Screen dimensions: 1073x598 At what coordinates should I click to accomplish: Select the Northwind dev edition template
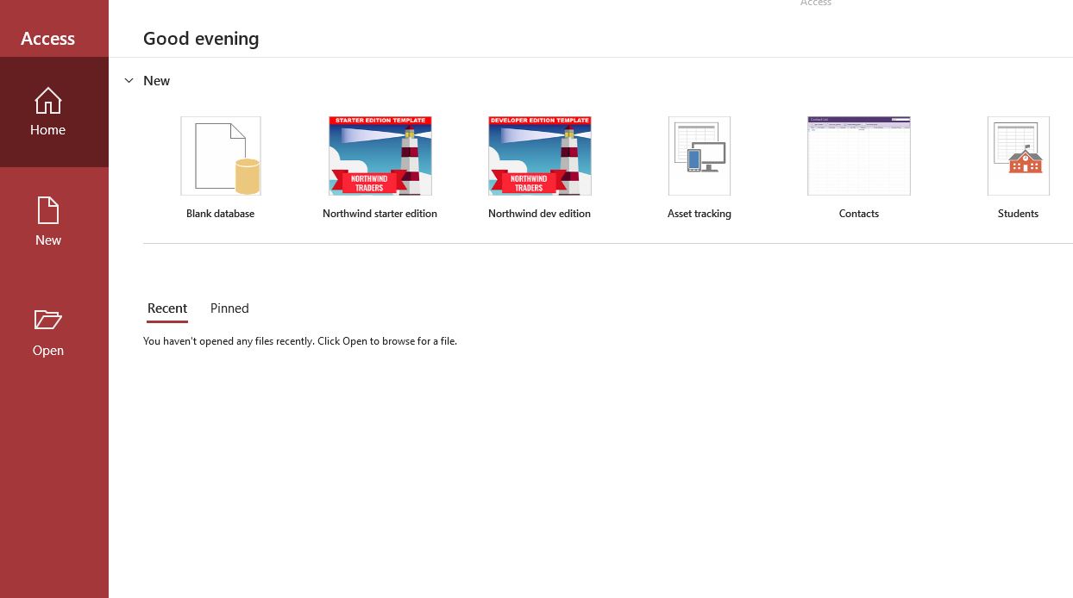pyautogui.click(x=539, y=156)
